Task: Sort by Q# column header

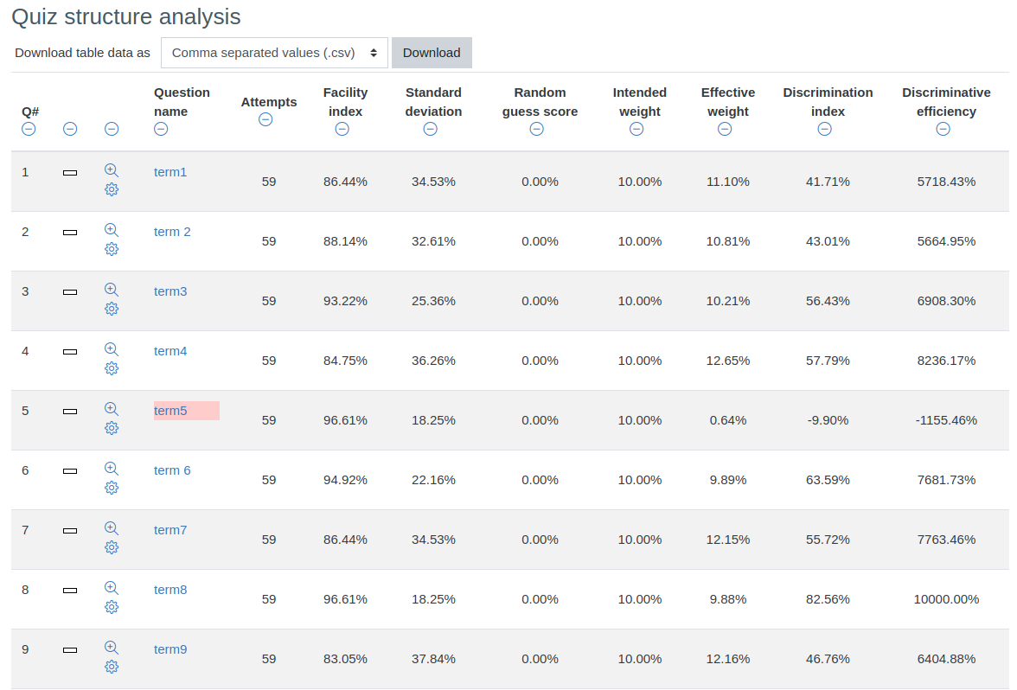Action: (x=29, y=112)
